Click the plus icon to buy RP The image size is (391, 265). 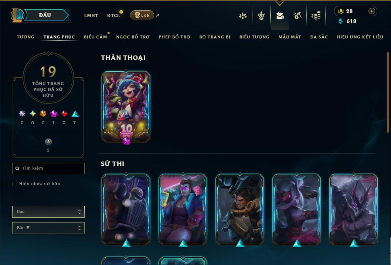[x=371, y=11]
